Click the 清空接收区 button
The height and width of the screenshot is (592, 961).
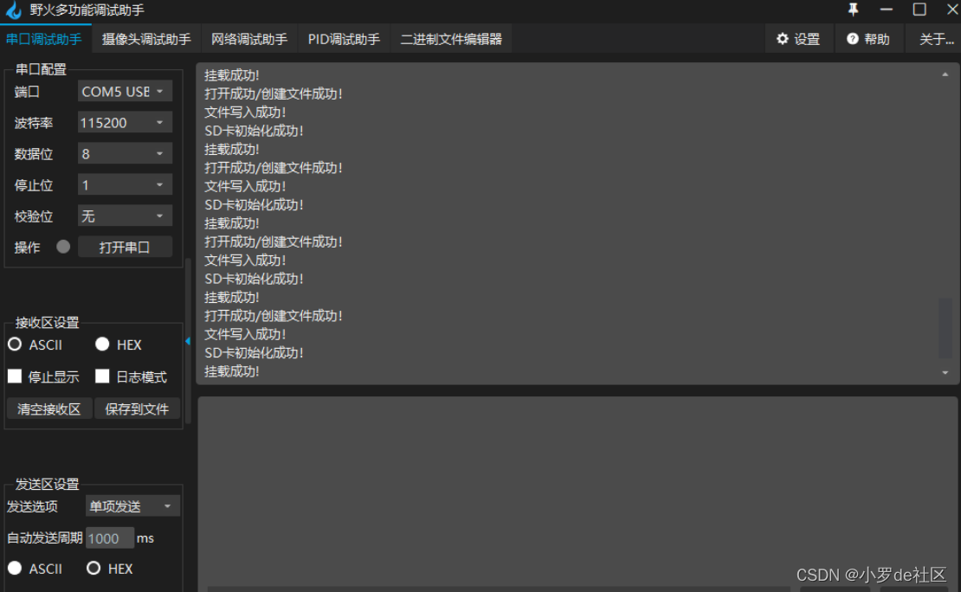point(48,409)
